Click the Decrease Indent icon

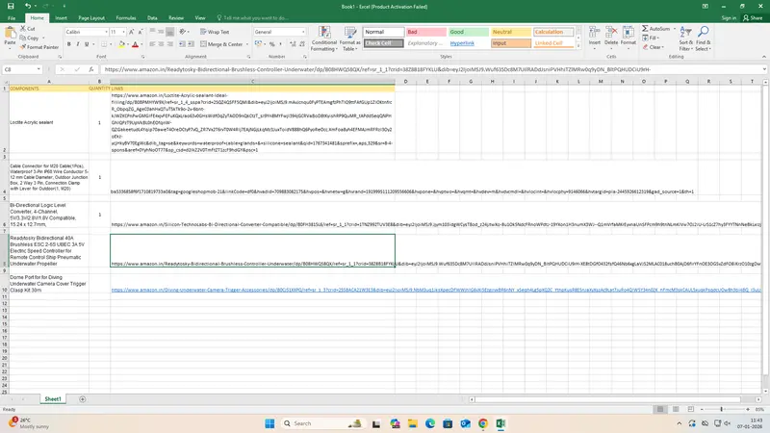coord(182,44)
